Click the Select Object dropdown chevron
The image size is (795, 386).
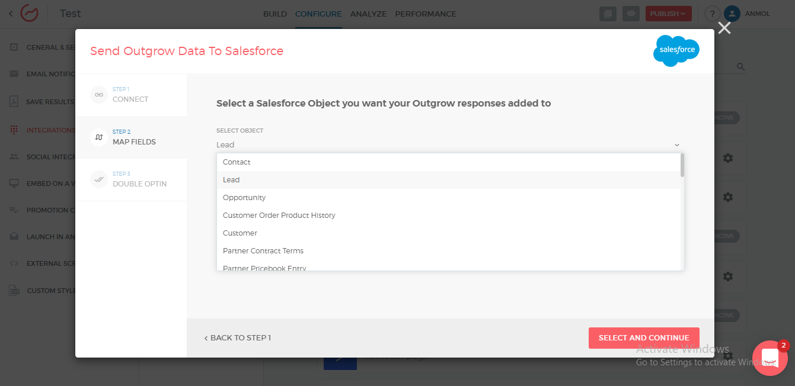677,145
